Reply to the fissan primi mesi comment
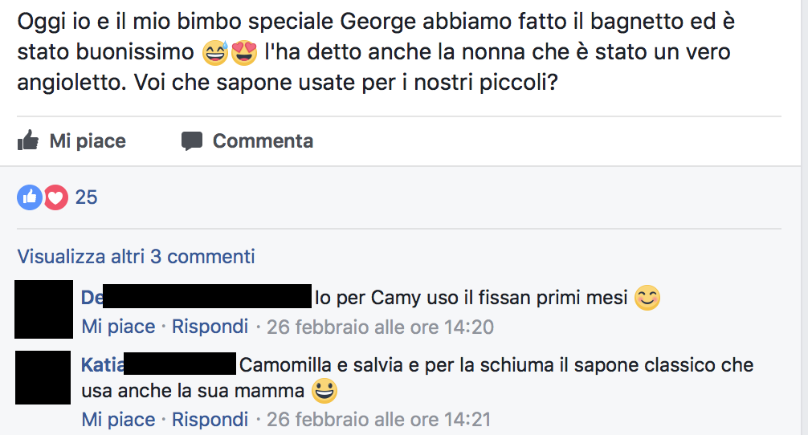The width and height of the screenshot is (808, 435). tap(210, 327)
